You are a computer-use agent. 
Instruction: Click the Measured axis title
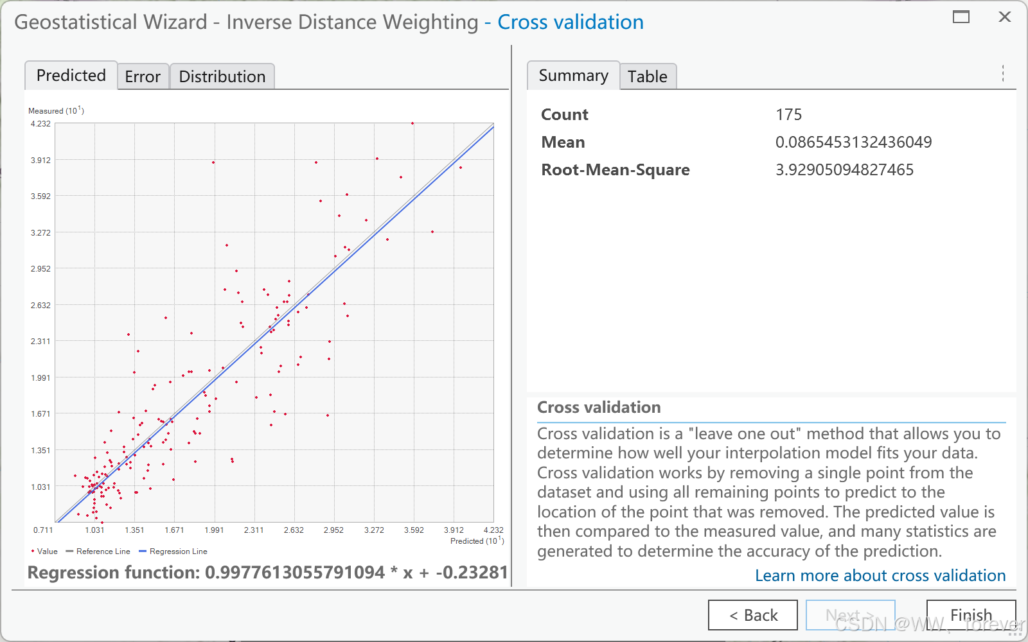[x=56, y=110]
